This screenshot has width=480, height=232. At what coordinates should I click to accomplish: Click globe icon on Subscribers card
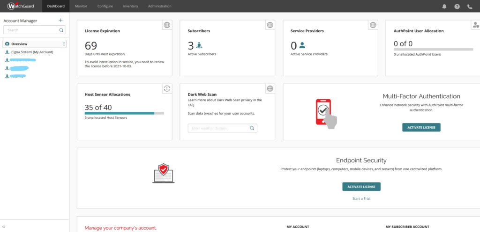270,25
